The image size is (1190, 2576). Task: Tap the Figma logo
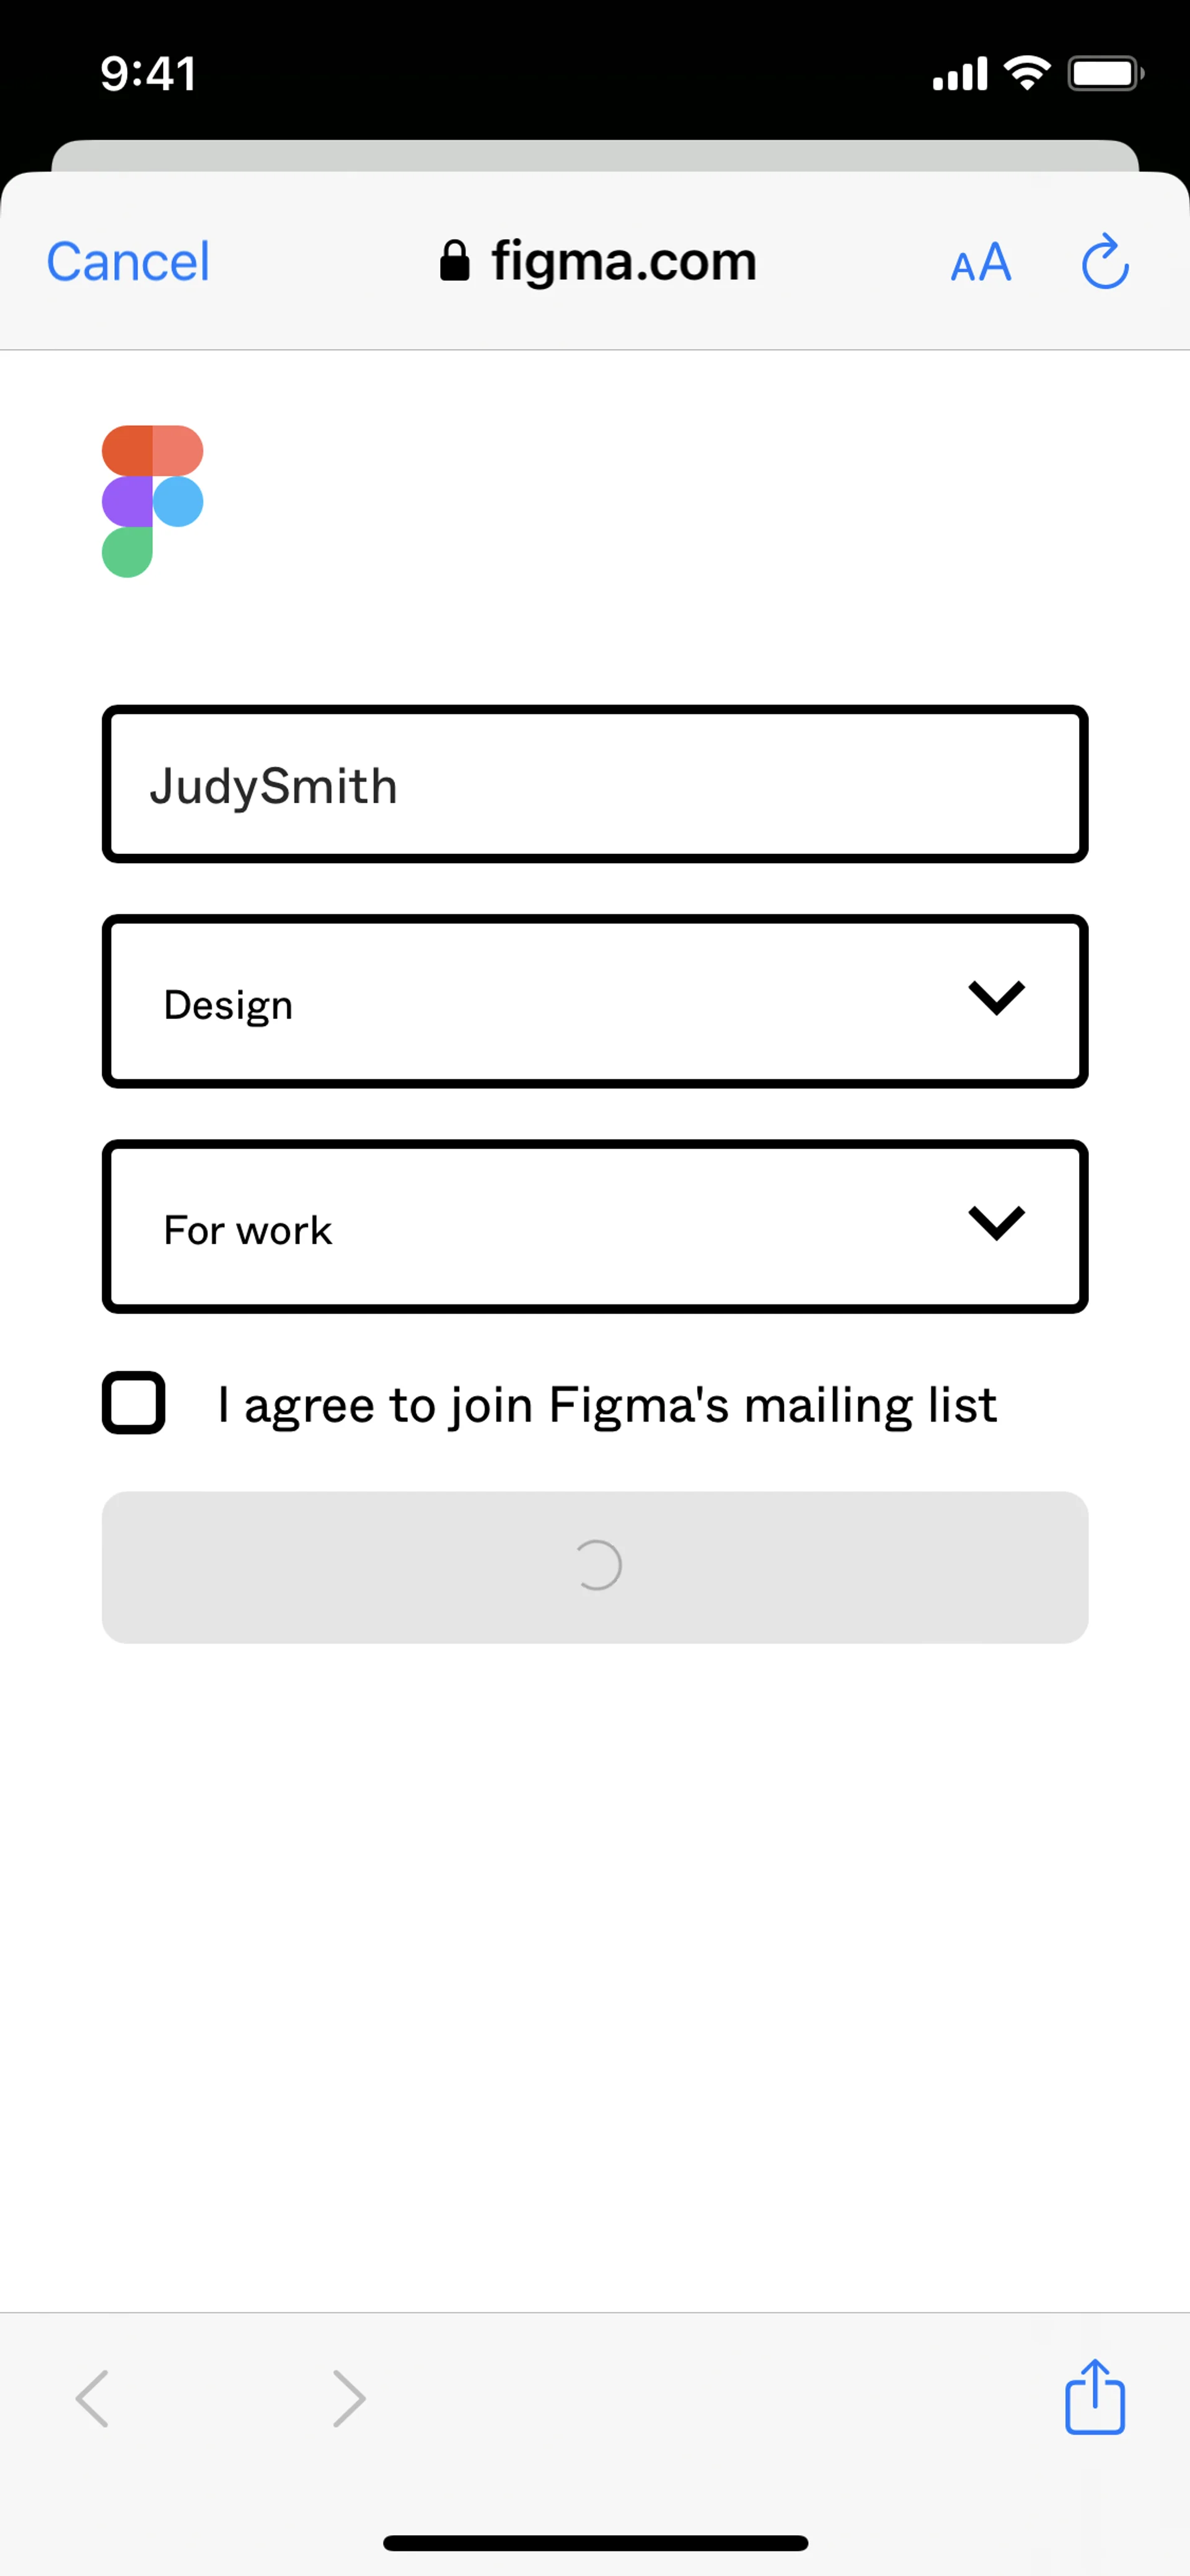[x=152, y=501]
